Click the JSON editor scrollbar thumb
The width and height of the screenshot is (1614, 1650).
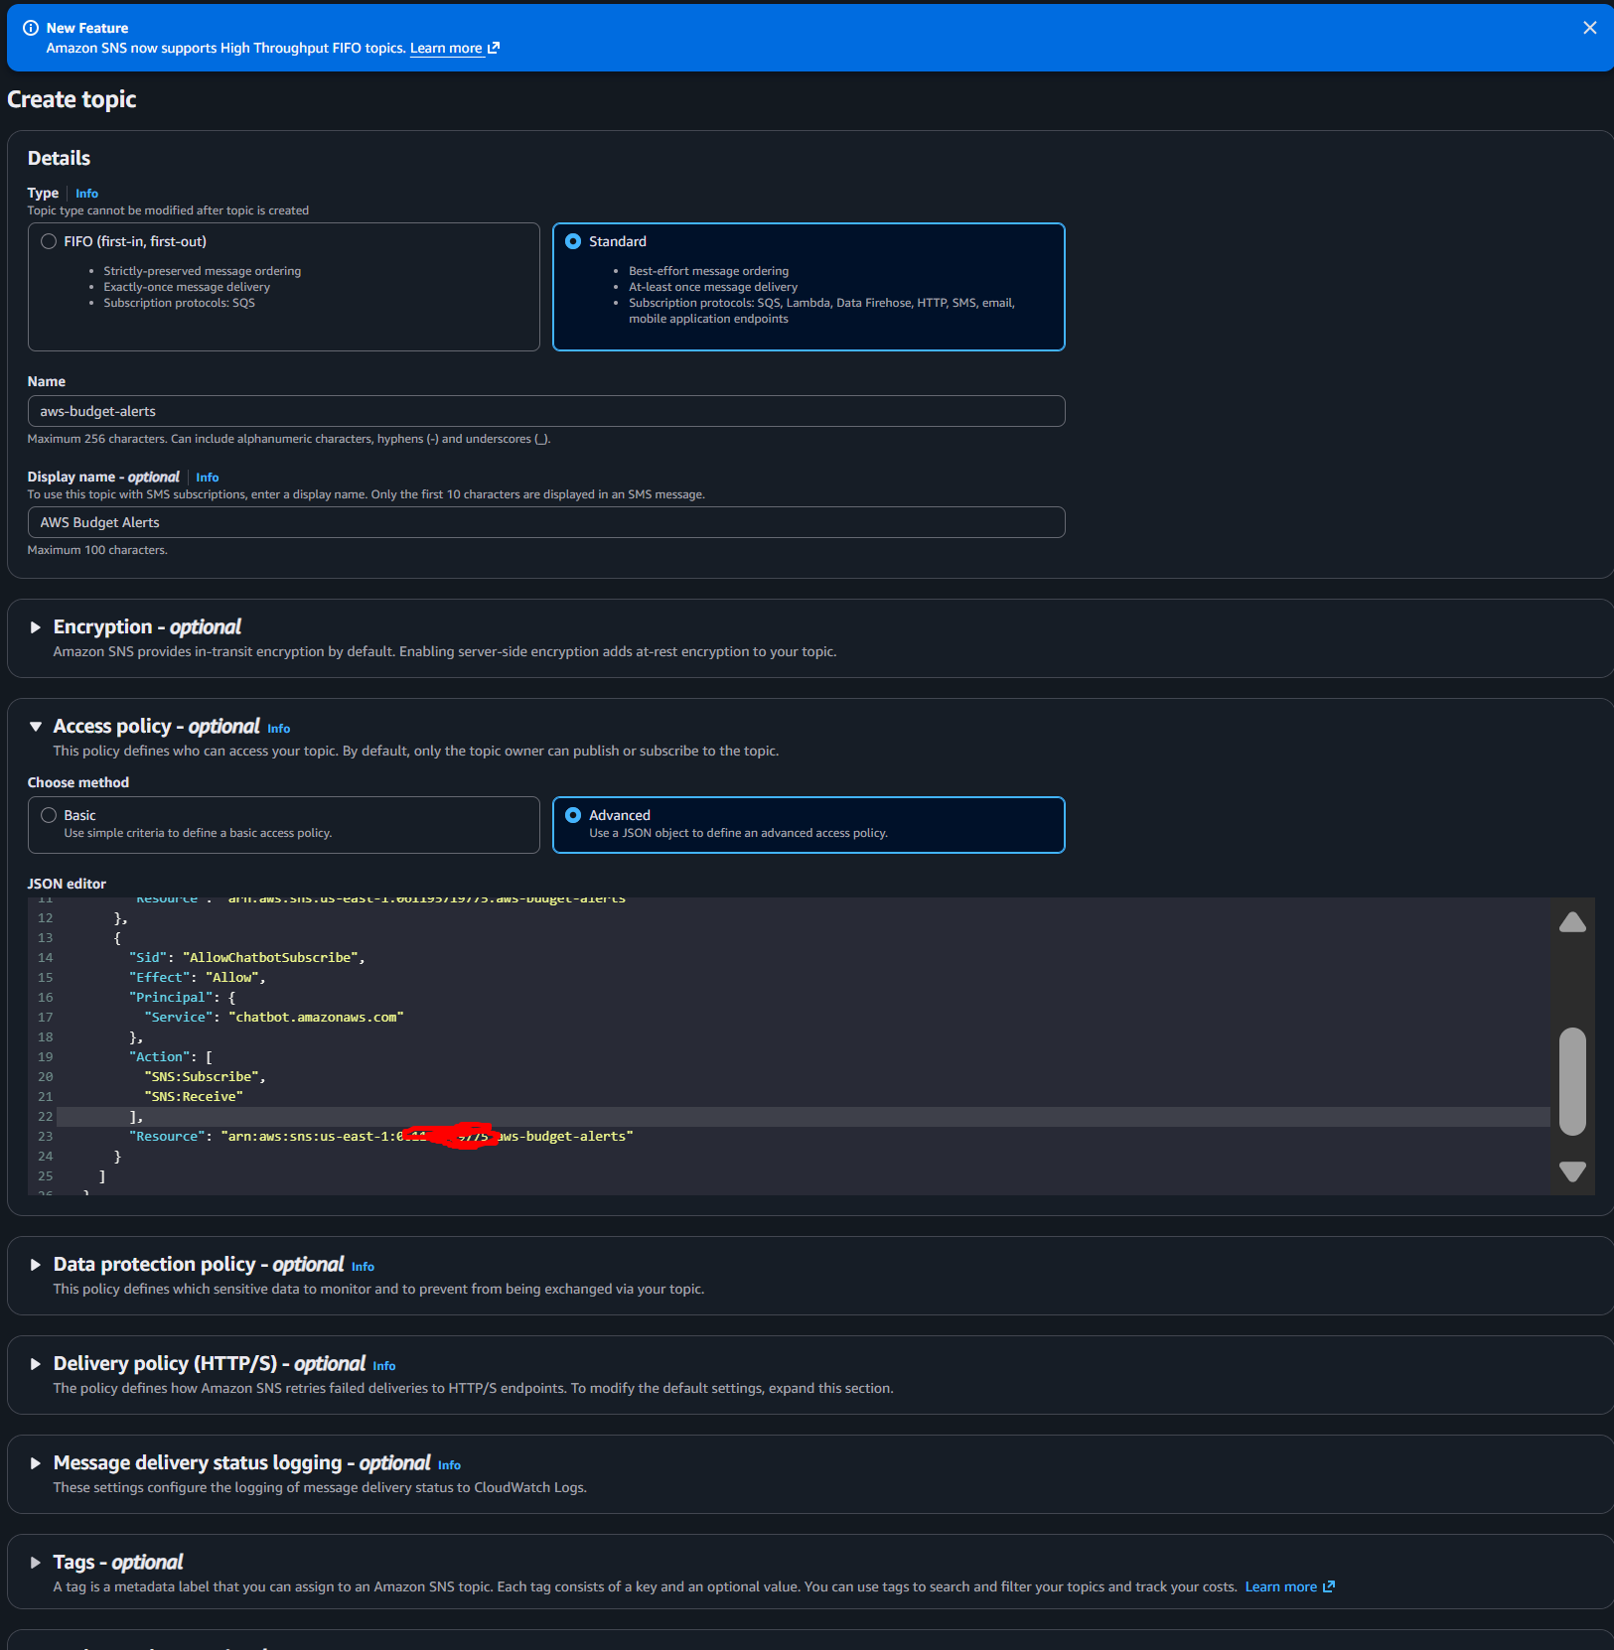tap(1572, 1080)
